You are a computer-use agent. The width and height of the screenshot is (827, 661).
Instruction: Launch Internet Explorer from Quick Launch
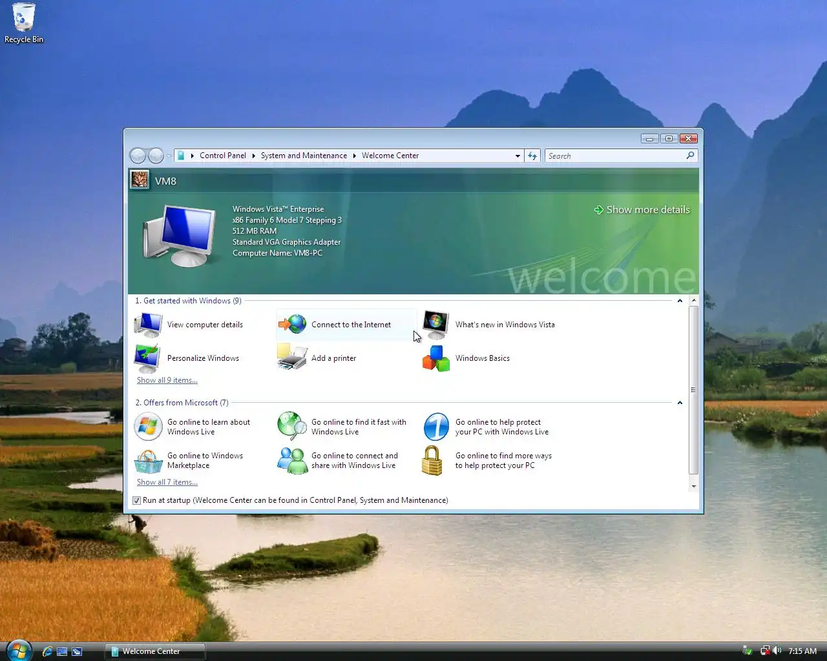click(x=47, y=651)
